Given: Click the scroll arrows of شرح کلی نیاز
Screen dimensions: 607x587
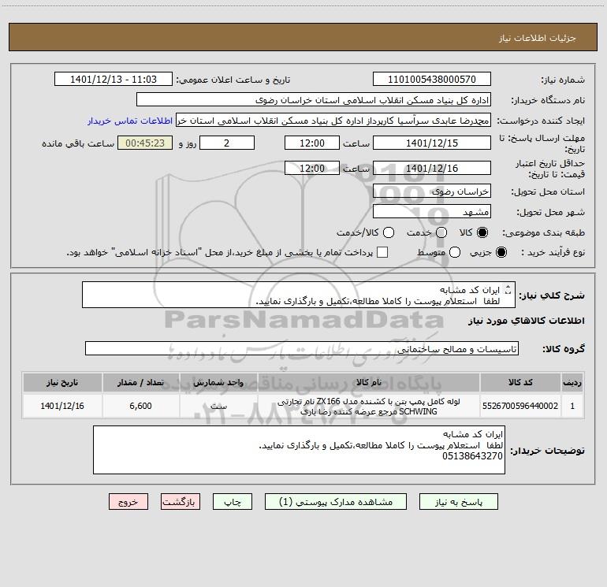Looking at the screenshot, I should point(508,289).
